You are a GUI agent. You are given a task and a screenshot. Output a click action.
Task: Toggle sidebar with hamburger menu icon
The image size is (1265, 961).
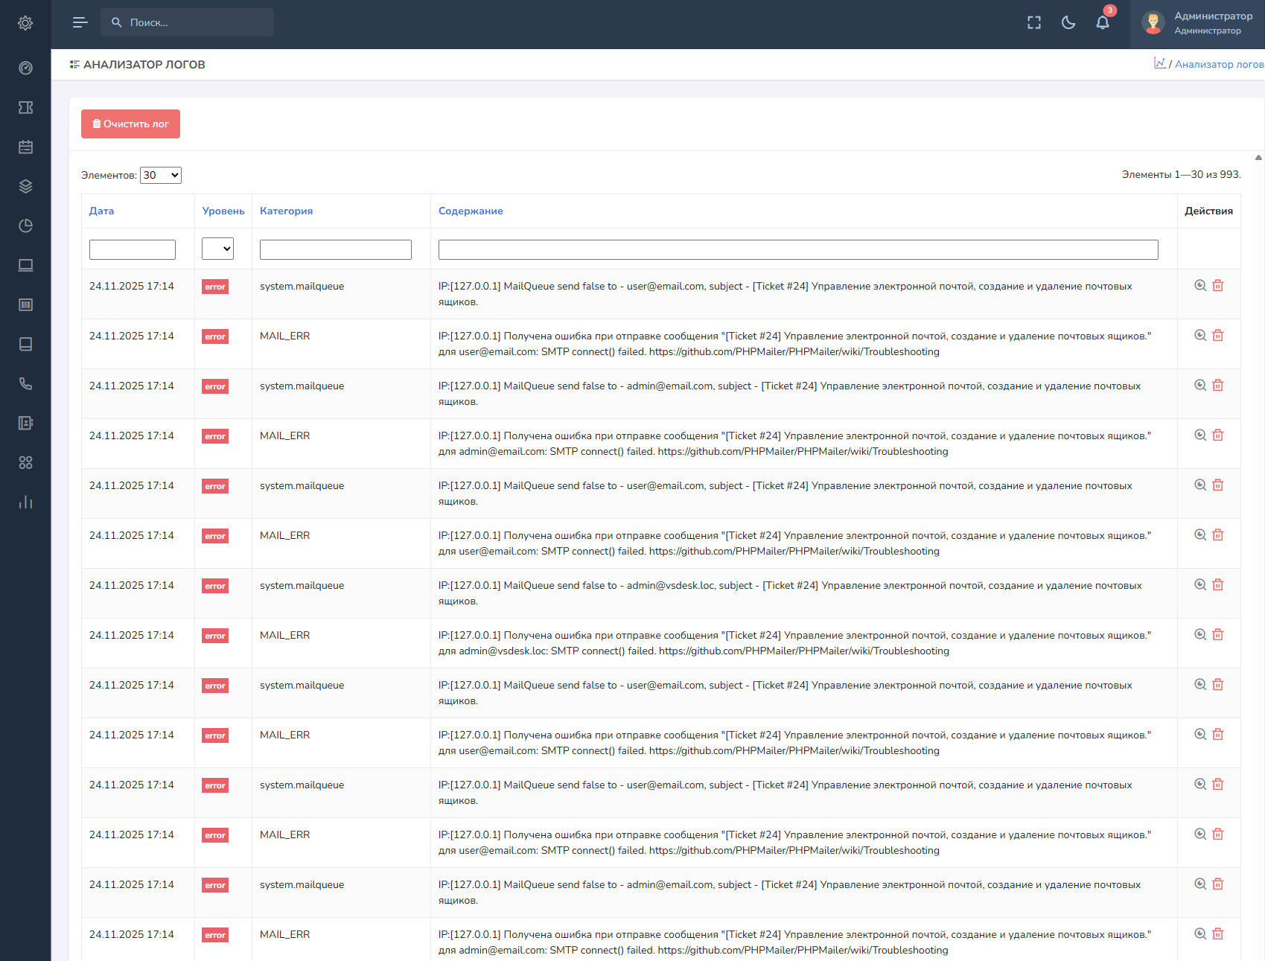tap(80, 22)
